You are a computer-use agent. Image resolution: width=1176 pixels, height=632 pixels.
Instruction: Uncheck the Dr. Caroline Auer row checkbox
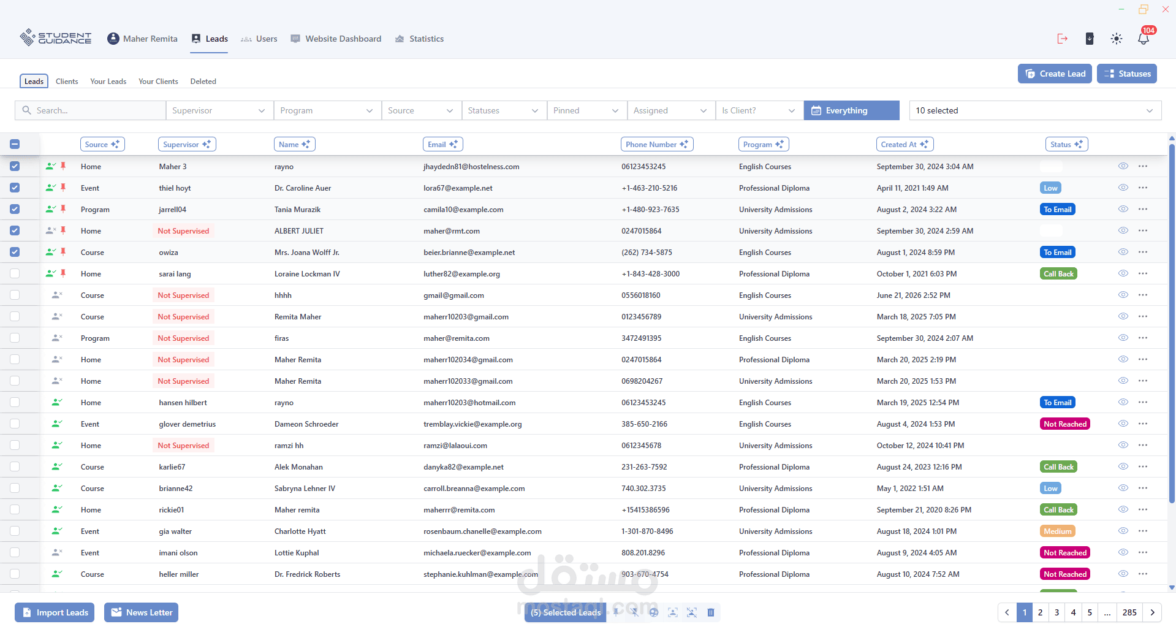15,188
